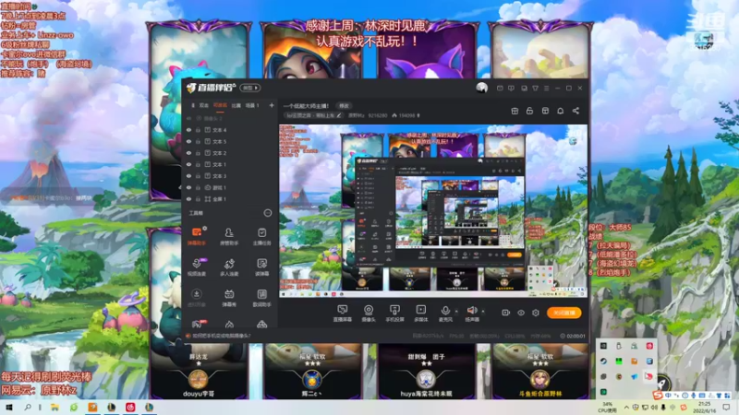Open the 弹幕秀 tool
This screenshot has height=415, width=739.
pos(229,298)
